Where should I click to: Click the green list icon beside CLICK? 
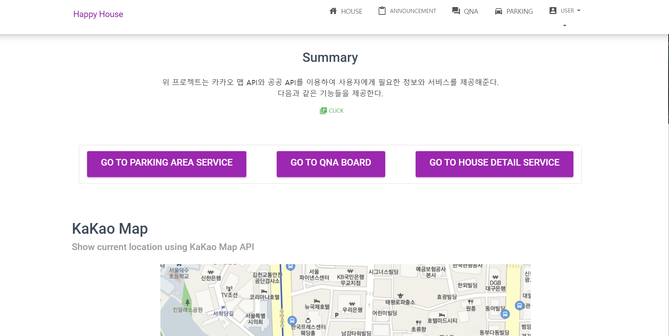click(x=323, y=110)
